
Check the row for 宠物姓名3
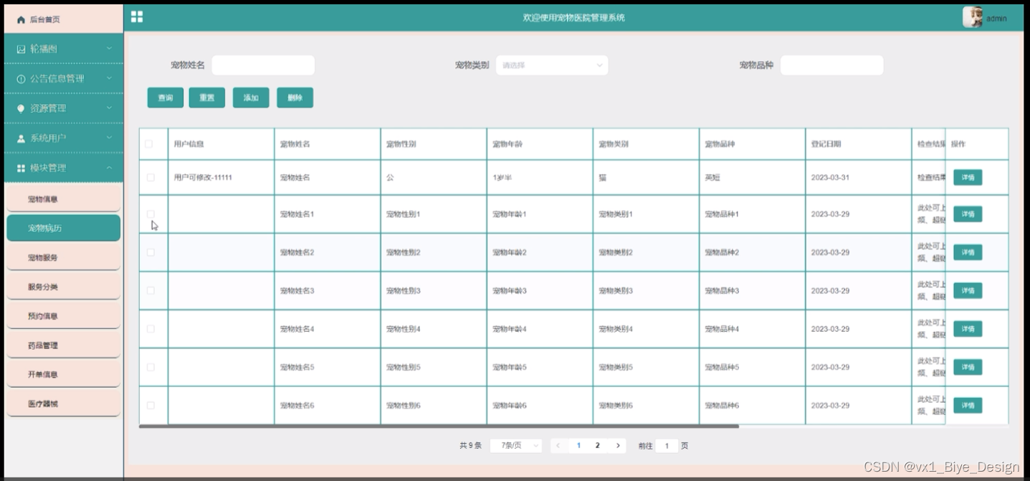point(151,290)
